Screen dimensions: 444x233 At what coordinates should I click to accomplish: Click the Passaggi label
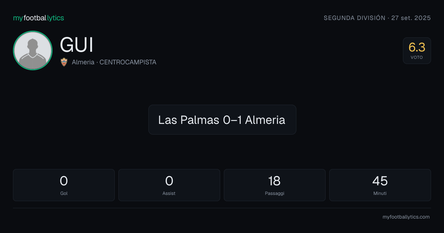coord(275,193)
